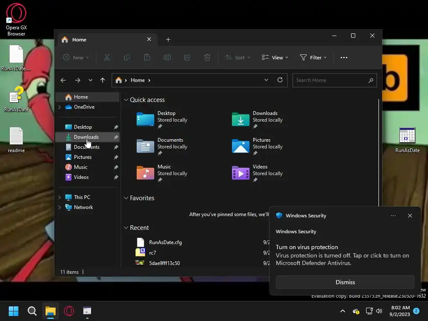Click the Paste clipboard icon
The image size is (428, 321).
[x=147, y=57]
